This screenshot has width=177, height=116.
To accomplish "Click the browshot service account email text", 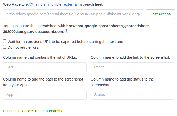I will 76,29.
